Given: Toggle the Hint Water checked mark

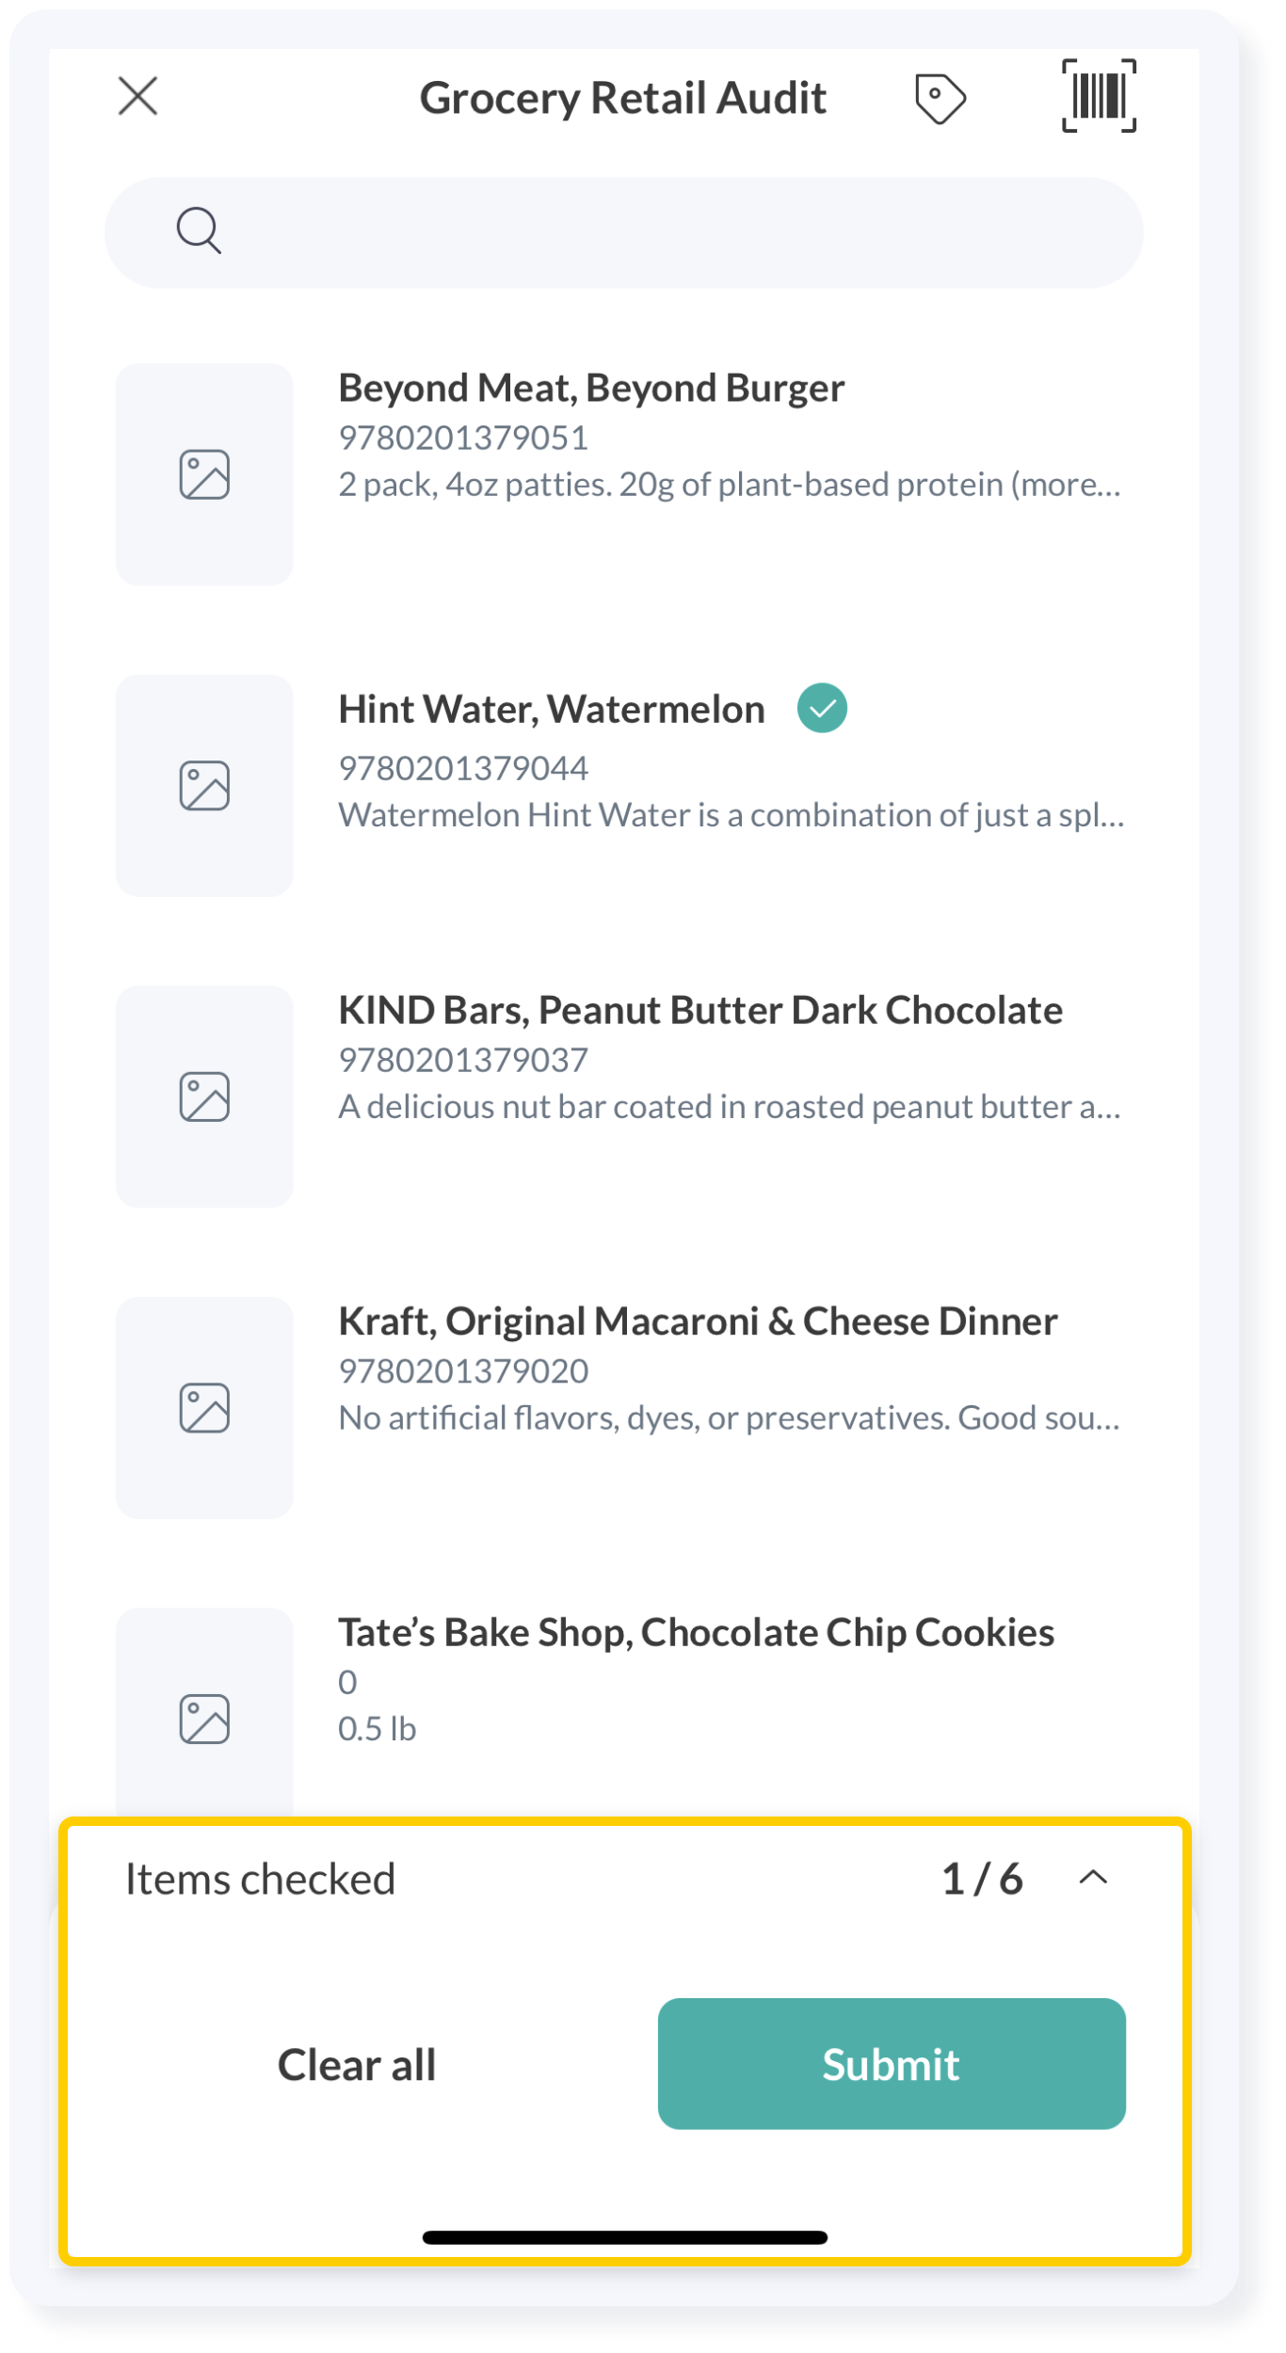Looking at the screenshot, I should pos(822,708).
